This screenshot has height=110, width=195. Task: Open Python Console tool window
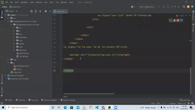point(68,100)
